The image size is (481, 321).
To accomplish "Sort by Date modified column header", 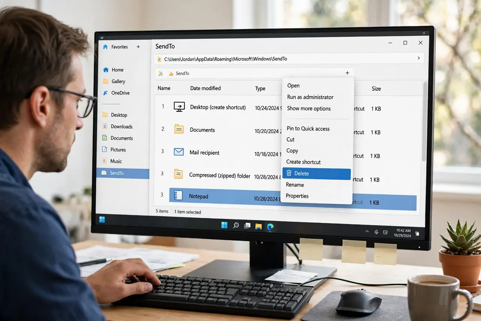I will click(x=206, y=88).
